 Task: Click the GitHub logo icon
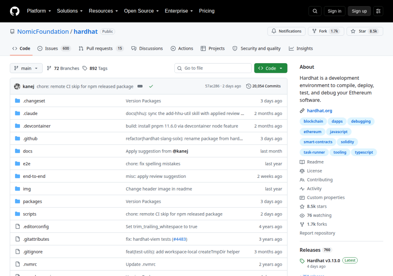[x=15, y=11]
